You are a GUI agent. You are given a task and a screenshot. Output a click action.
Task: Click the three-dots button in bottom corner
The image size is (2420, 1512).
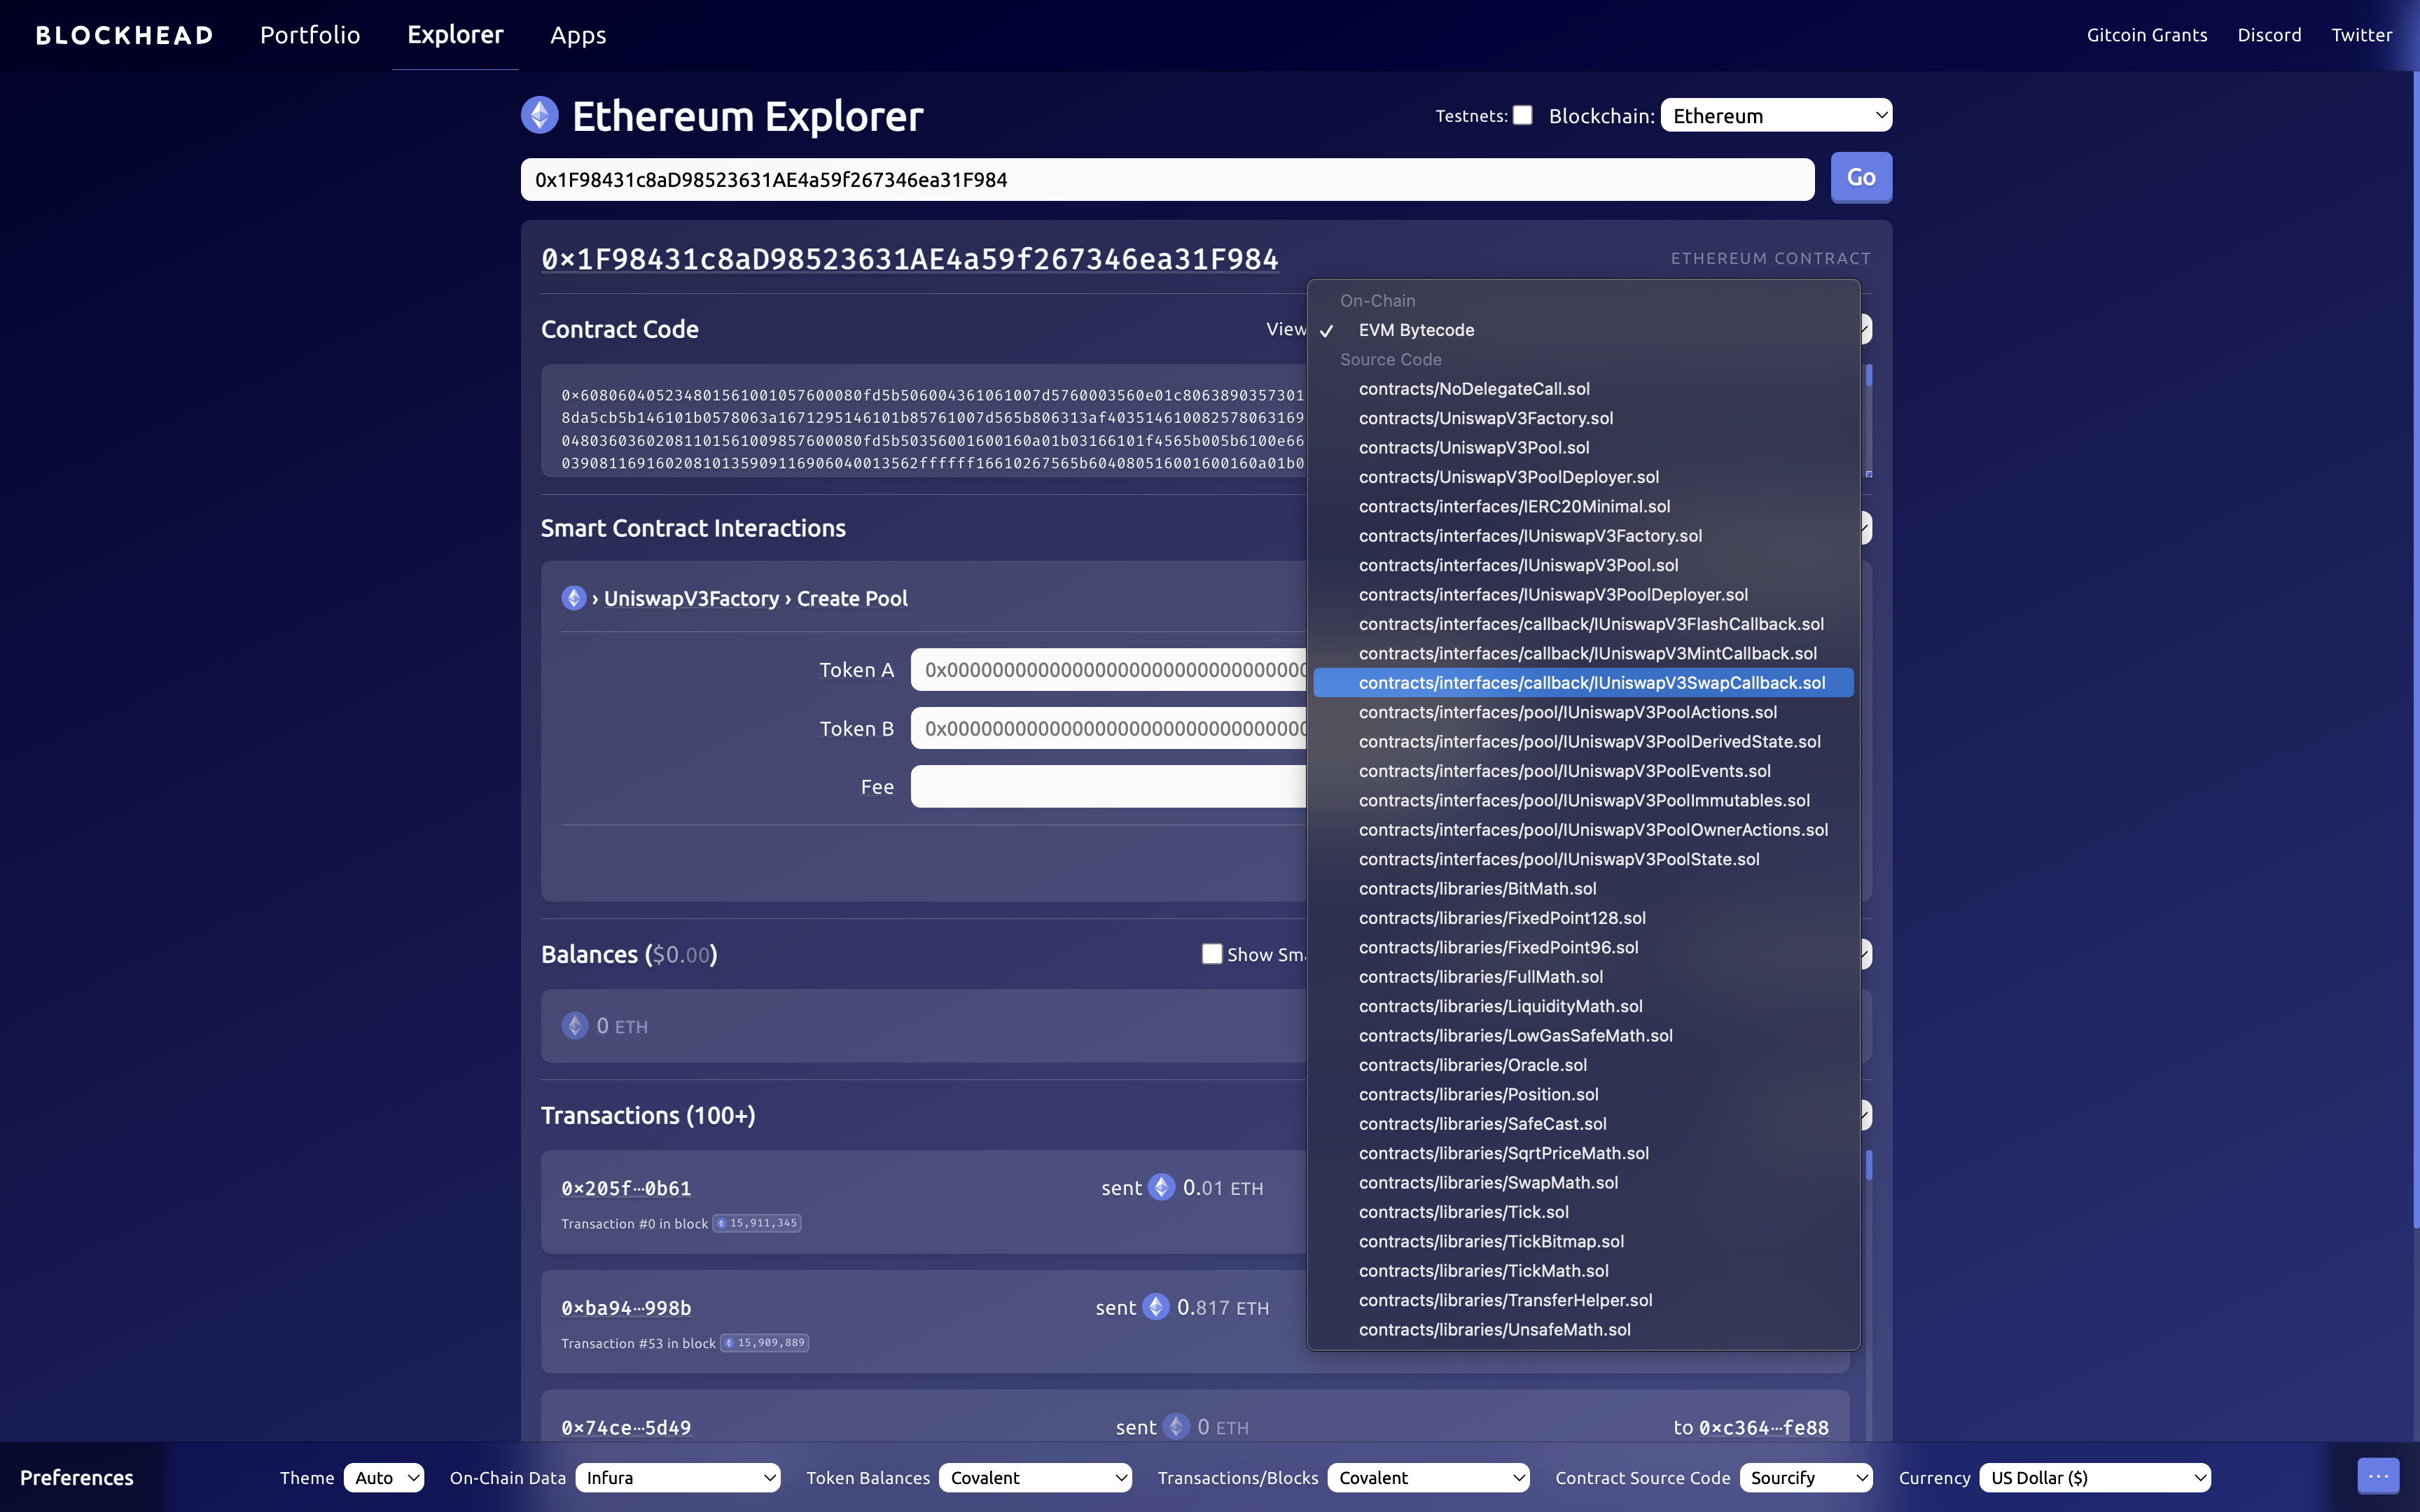click(2378, 1476)
